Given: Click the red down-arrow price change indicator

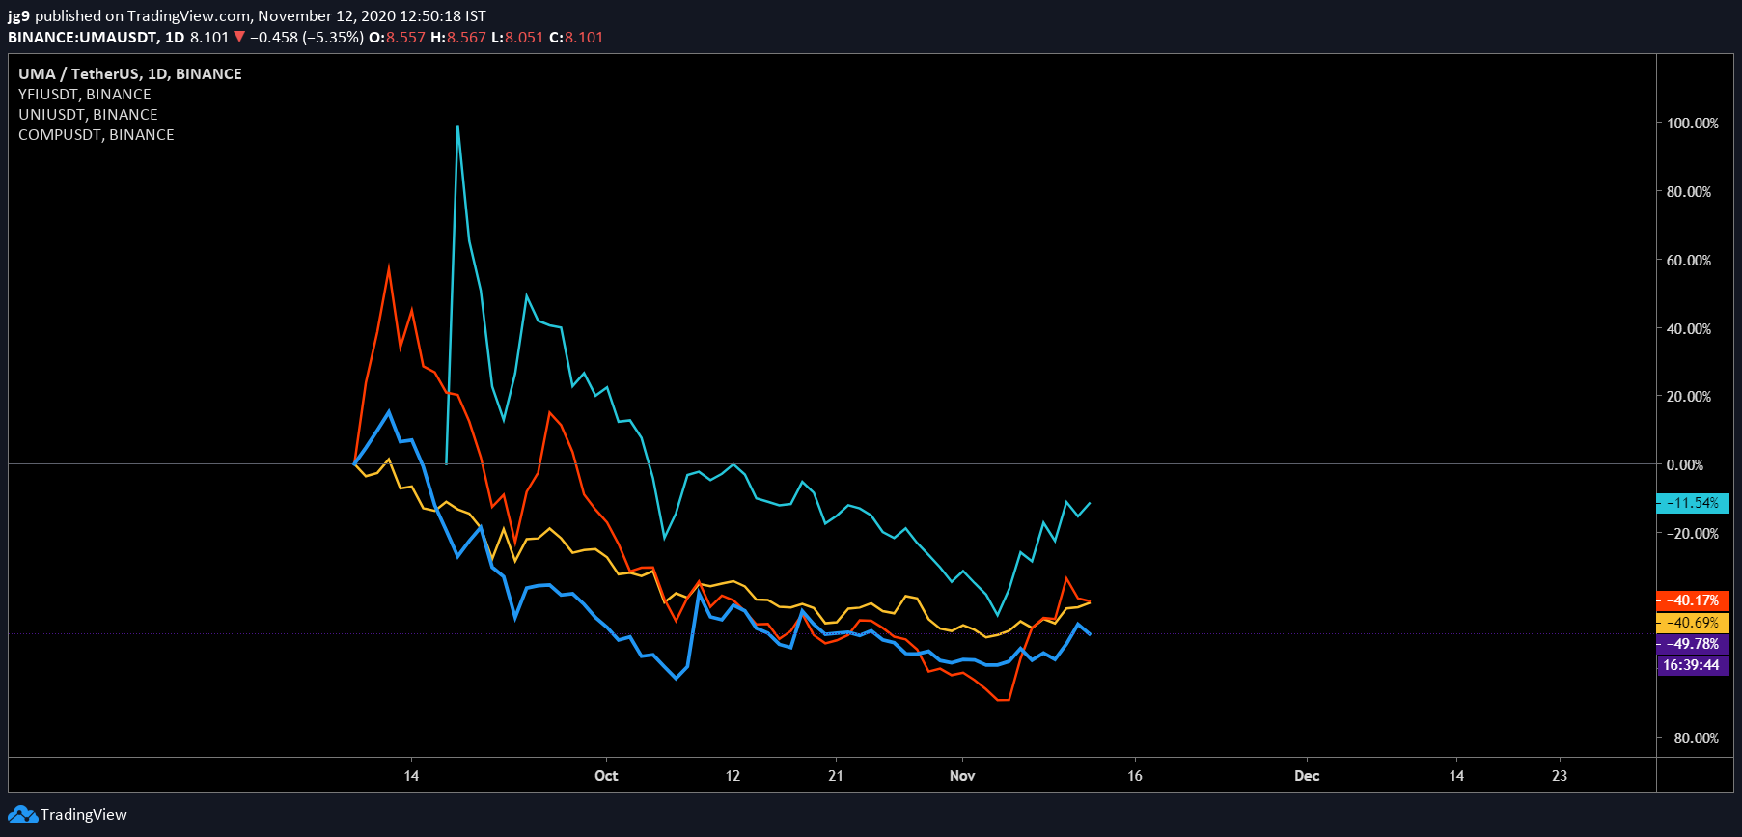Looking at the screenshot, I should (x=239, y=38).
